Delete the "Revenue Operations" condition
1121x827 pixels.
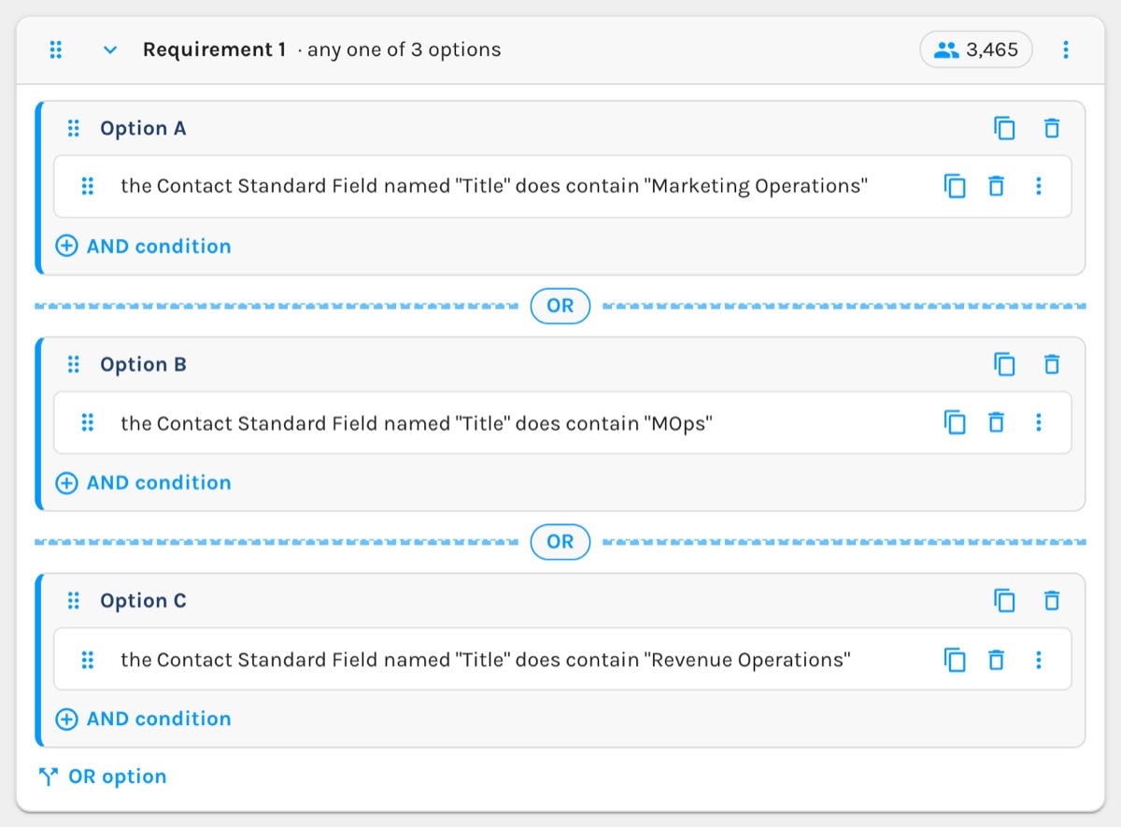(997, 660)
